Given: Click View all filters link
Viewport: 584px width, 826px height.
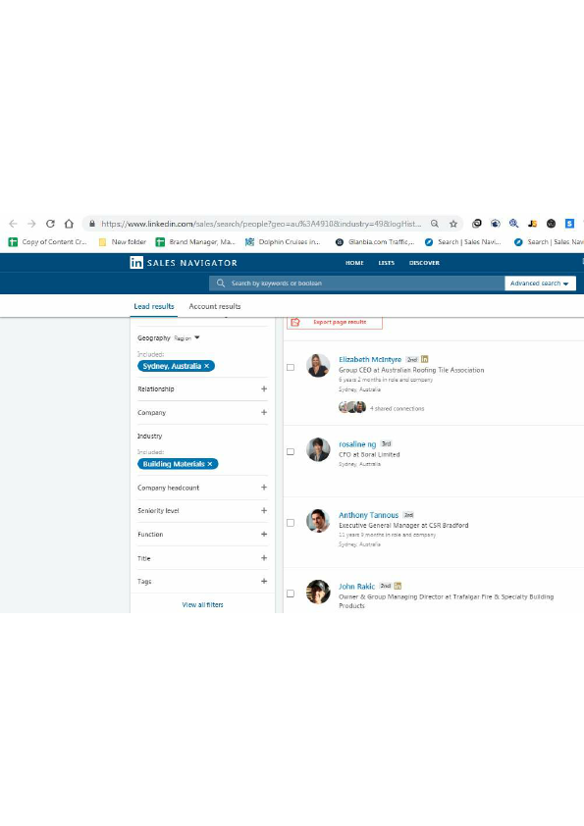Looking at the screenshot, I should click(x=202, y=604).
